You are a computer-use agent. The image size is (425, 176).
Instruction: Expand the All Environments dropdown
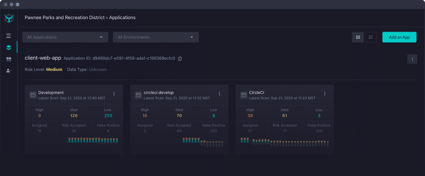click(x=156, y=37)
